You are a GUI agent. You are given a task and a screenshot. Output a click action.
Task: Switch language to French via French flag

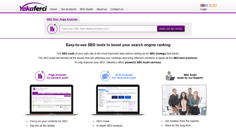click(209, 5)
